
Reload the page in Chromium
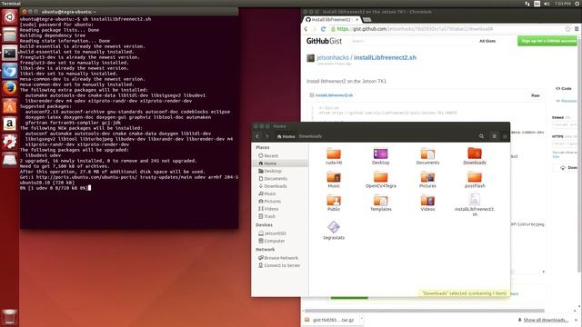[x=323, y=29]
